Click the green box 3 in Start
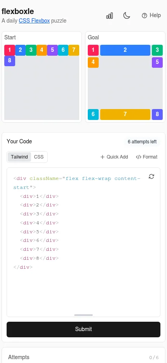This screenshot has height=363, width=167. (31, 50)
